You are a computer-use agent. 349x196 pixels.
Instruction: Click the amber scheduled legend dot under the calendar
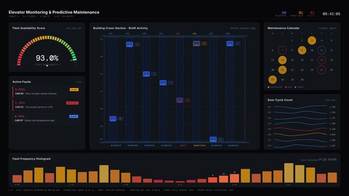click(x=268, y=87)
